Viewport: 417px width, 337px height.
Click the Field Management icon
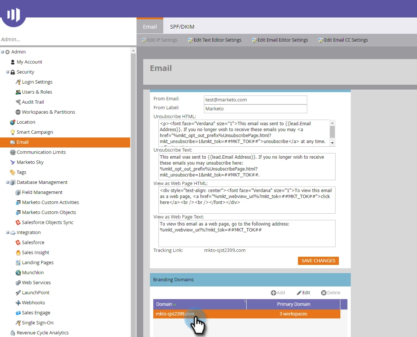[x=18, y=192]
